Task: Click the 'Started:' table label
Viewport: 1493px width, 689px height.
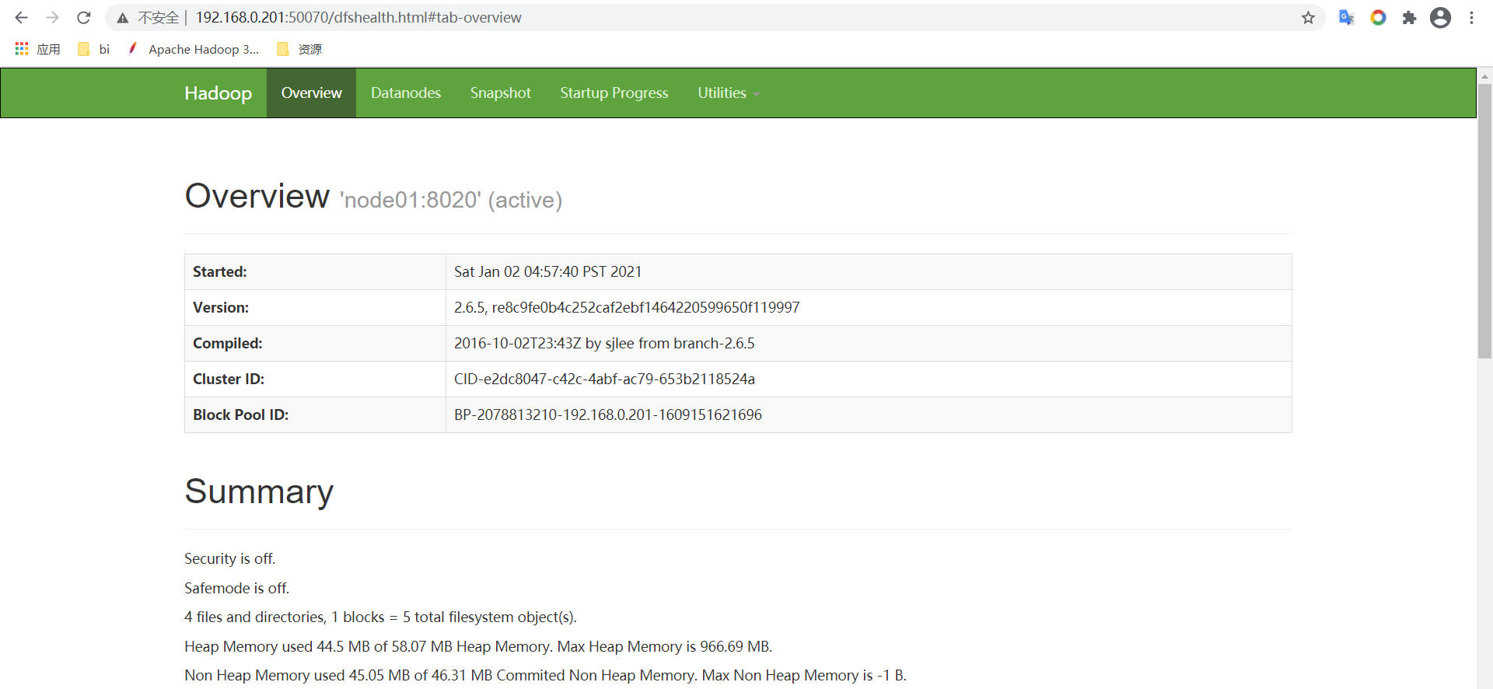Action: click(219, 271)
